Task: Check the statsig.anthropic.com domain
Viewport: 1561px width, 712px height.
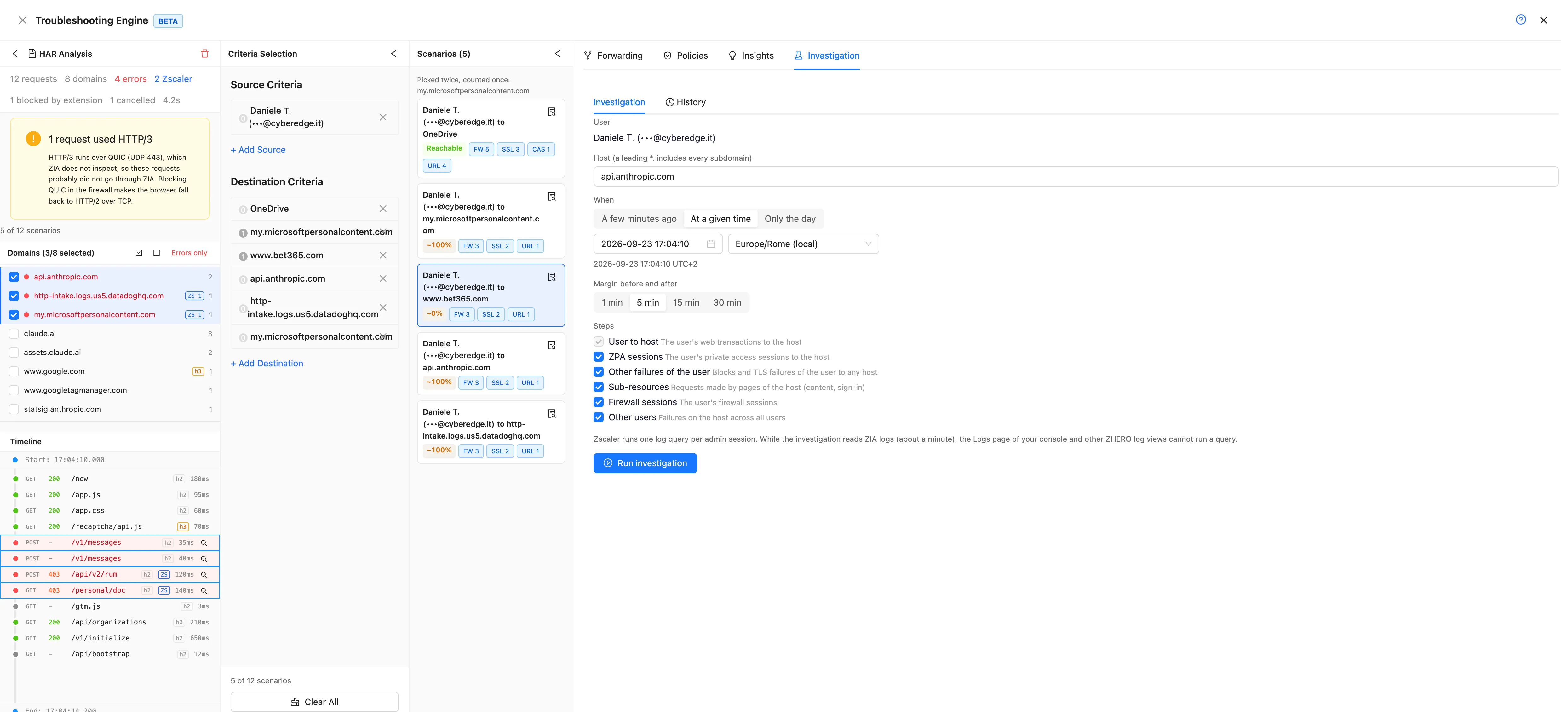Action: tap(14, 409)
